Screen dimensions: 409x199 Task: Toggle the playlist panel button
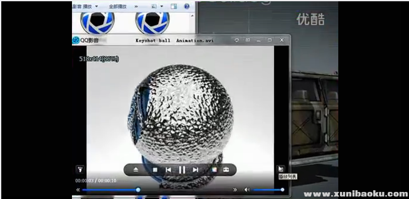point(281,169)
